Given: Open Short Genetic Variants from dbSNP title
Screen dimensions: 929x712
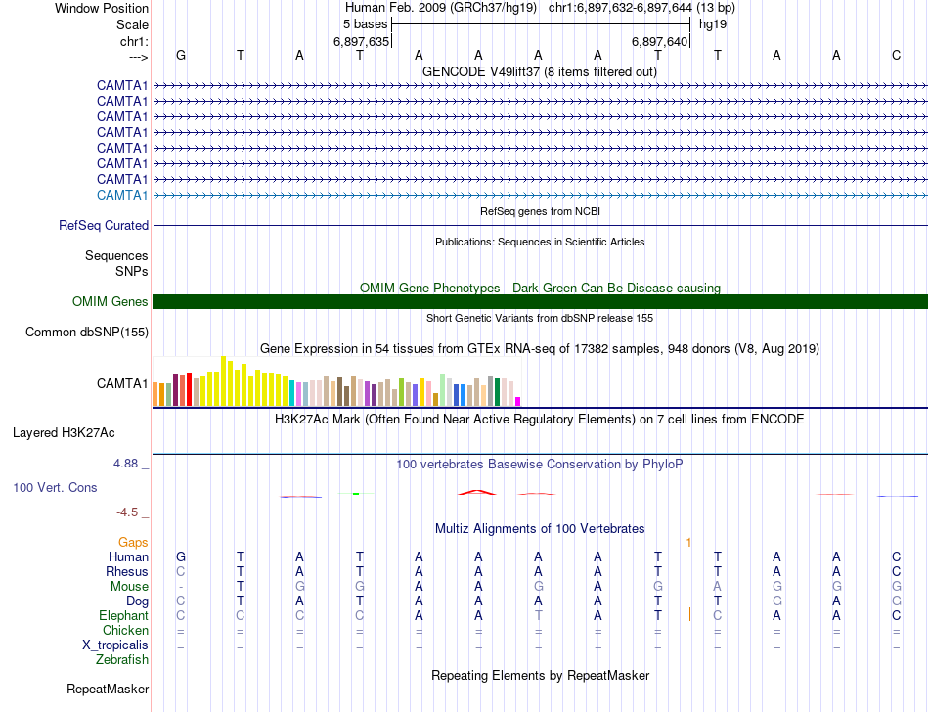Looking at the screenshot, I should 540,318.
